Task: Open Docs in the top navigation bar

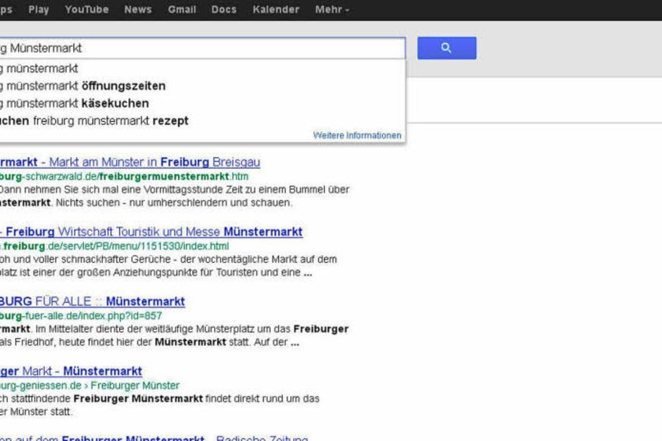Action: (224, 9)
